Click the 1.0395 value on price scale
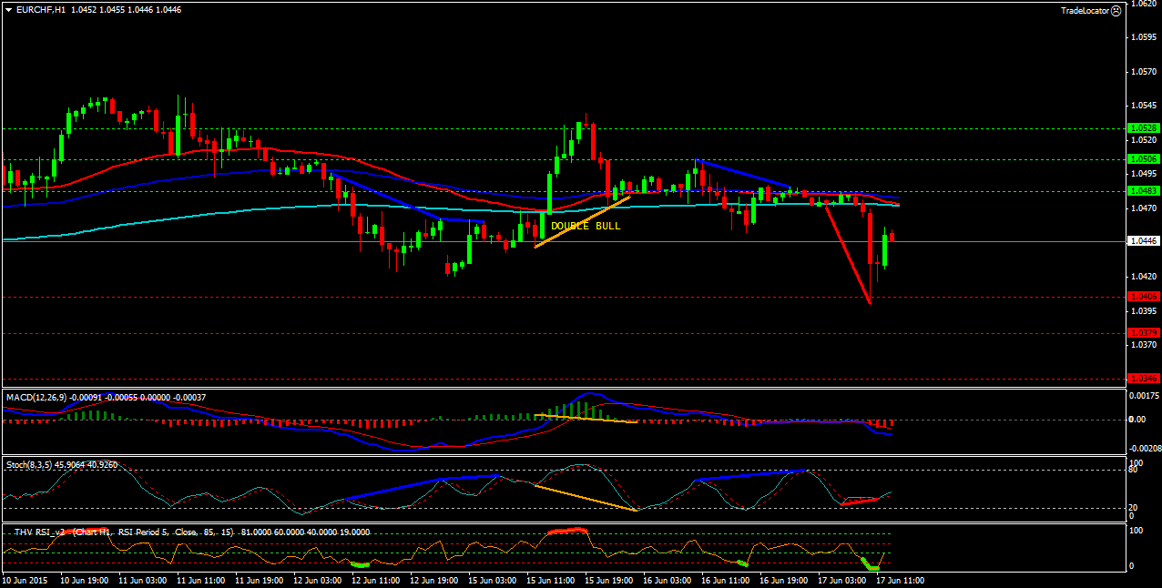Viewport: 1162px width, 588px height. click(x=1143, y=310)
